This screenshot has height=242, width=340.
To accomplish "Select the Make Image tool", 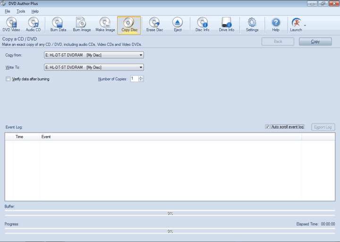I will point(106,25).
